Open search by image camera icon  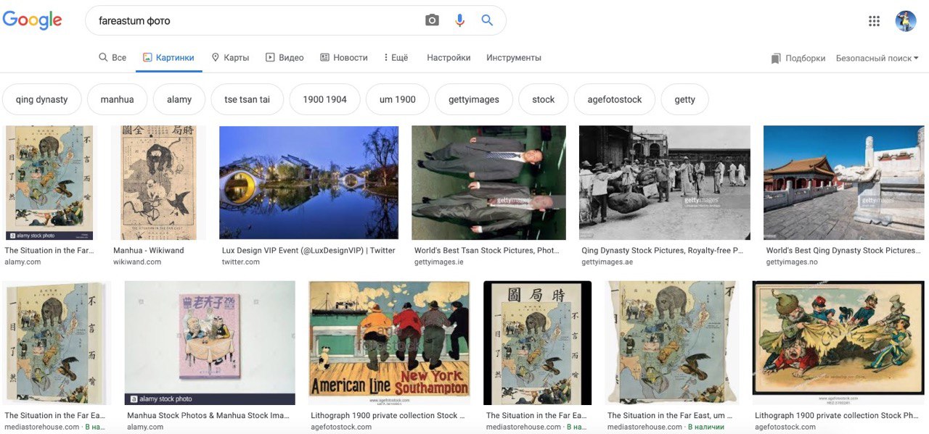click(432, 20)
